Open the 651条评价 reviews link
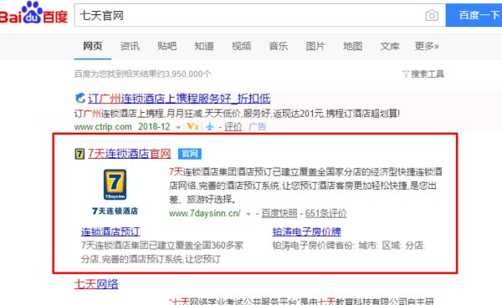 coord(326,213)
